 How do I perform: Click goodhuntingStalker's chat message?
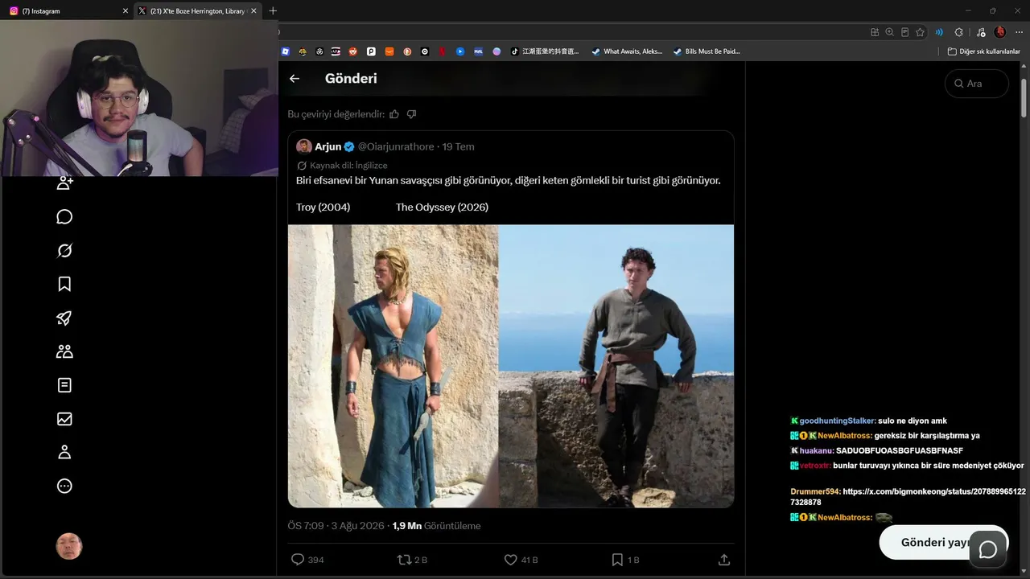[868, 421]
